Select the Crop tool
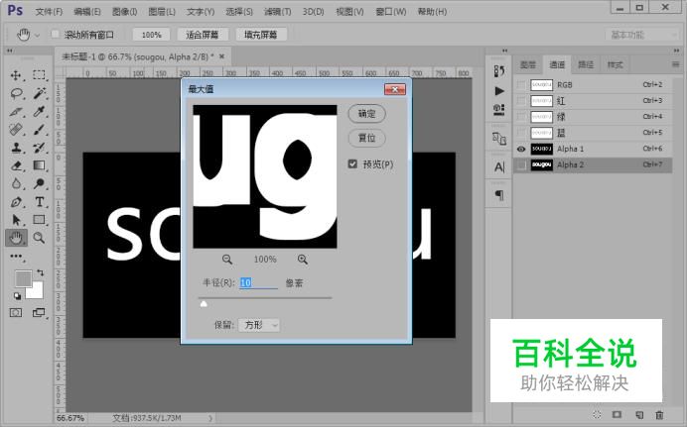 coord(16,111)
